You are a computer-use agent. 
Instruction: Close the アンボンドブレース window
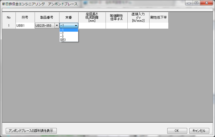207,3
